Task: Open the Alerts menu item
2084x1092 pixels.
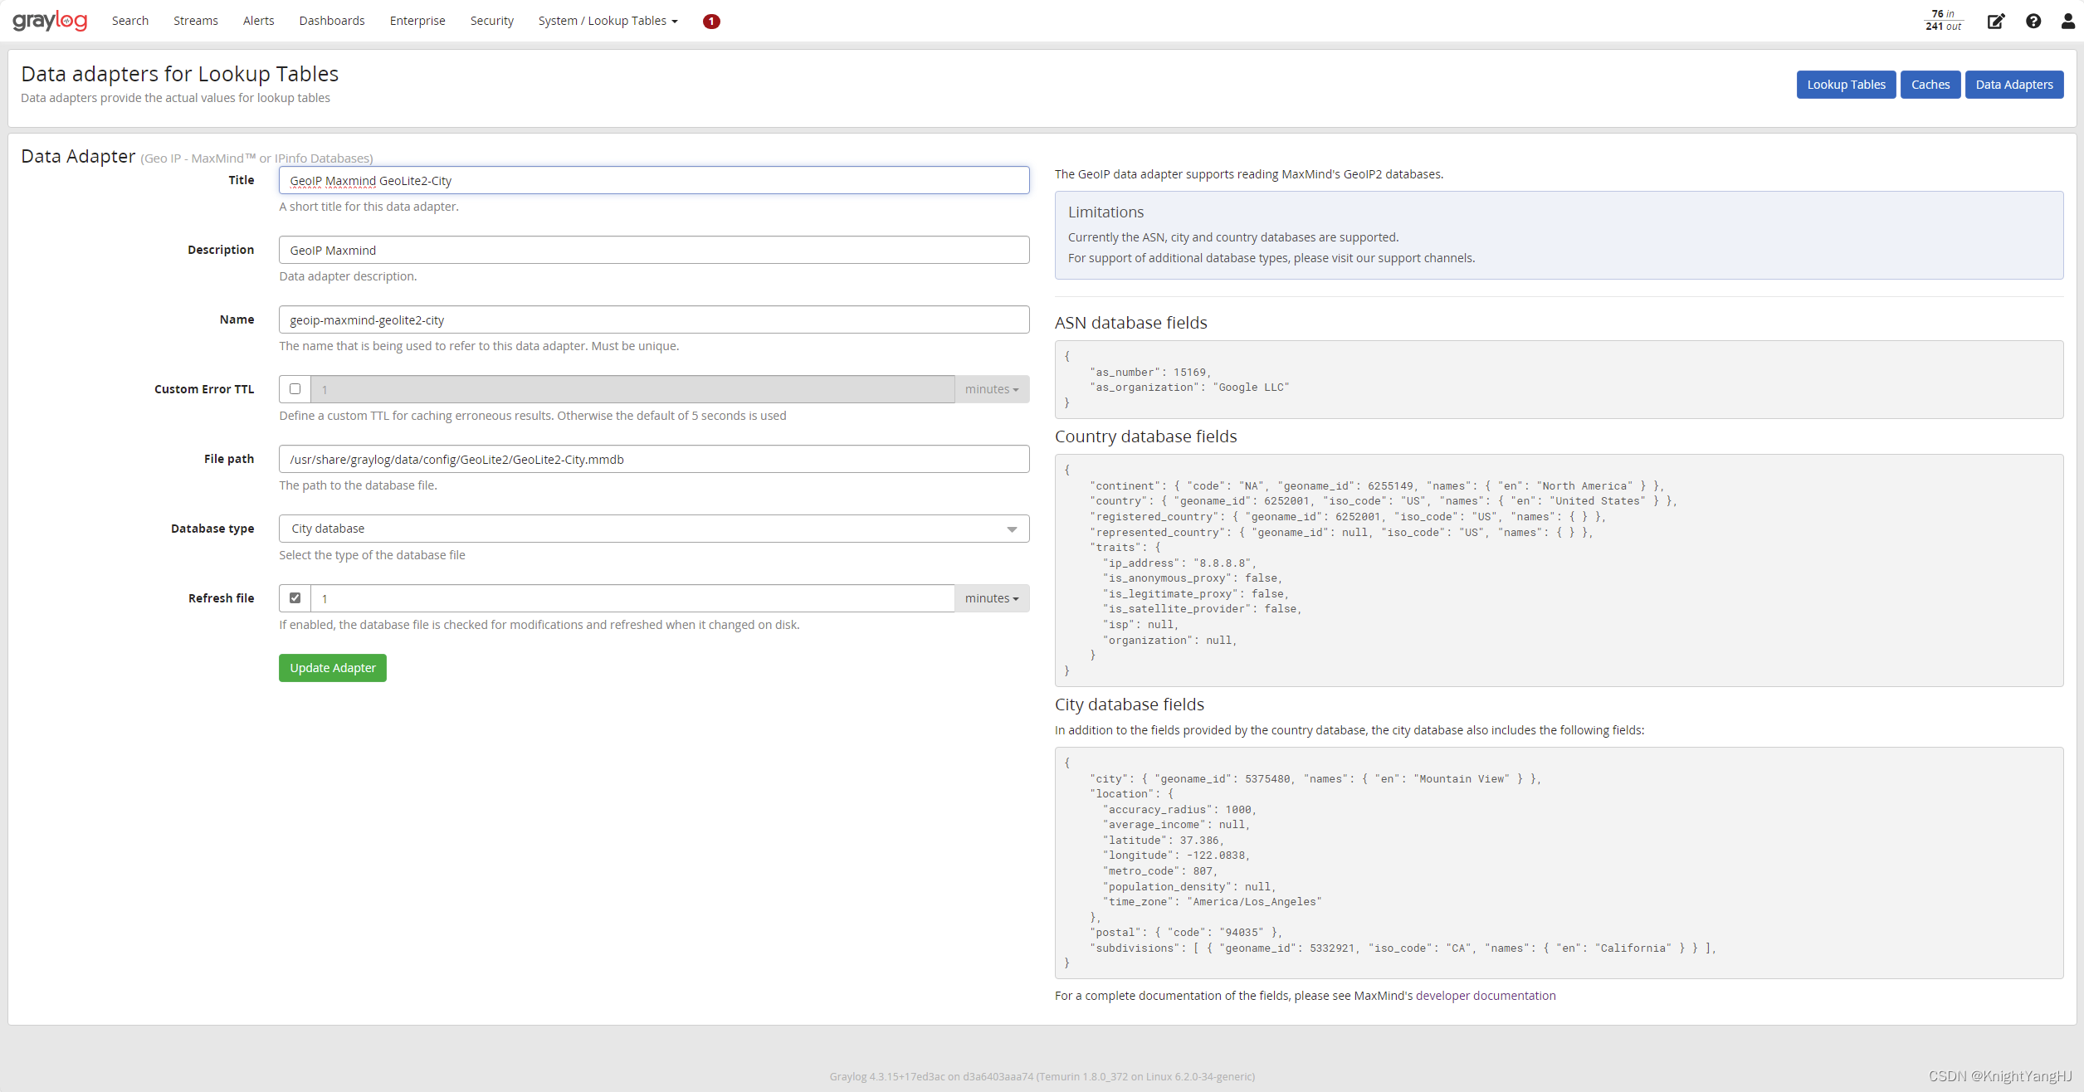Action: (x=259, y=21)
